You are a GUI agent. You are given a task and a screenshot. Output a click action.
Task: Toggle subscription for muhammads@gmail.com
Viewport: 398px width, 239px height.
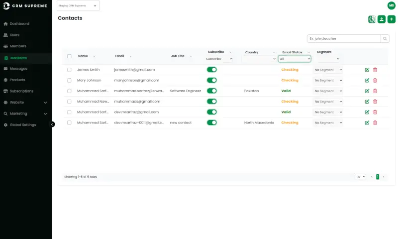click(212, 102)
